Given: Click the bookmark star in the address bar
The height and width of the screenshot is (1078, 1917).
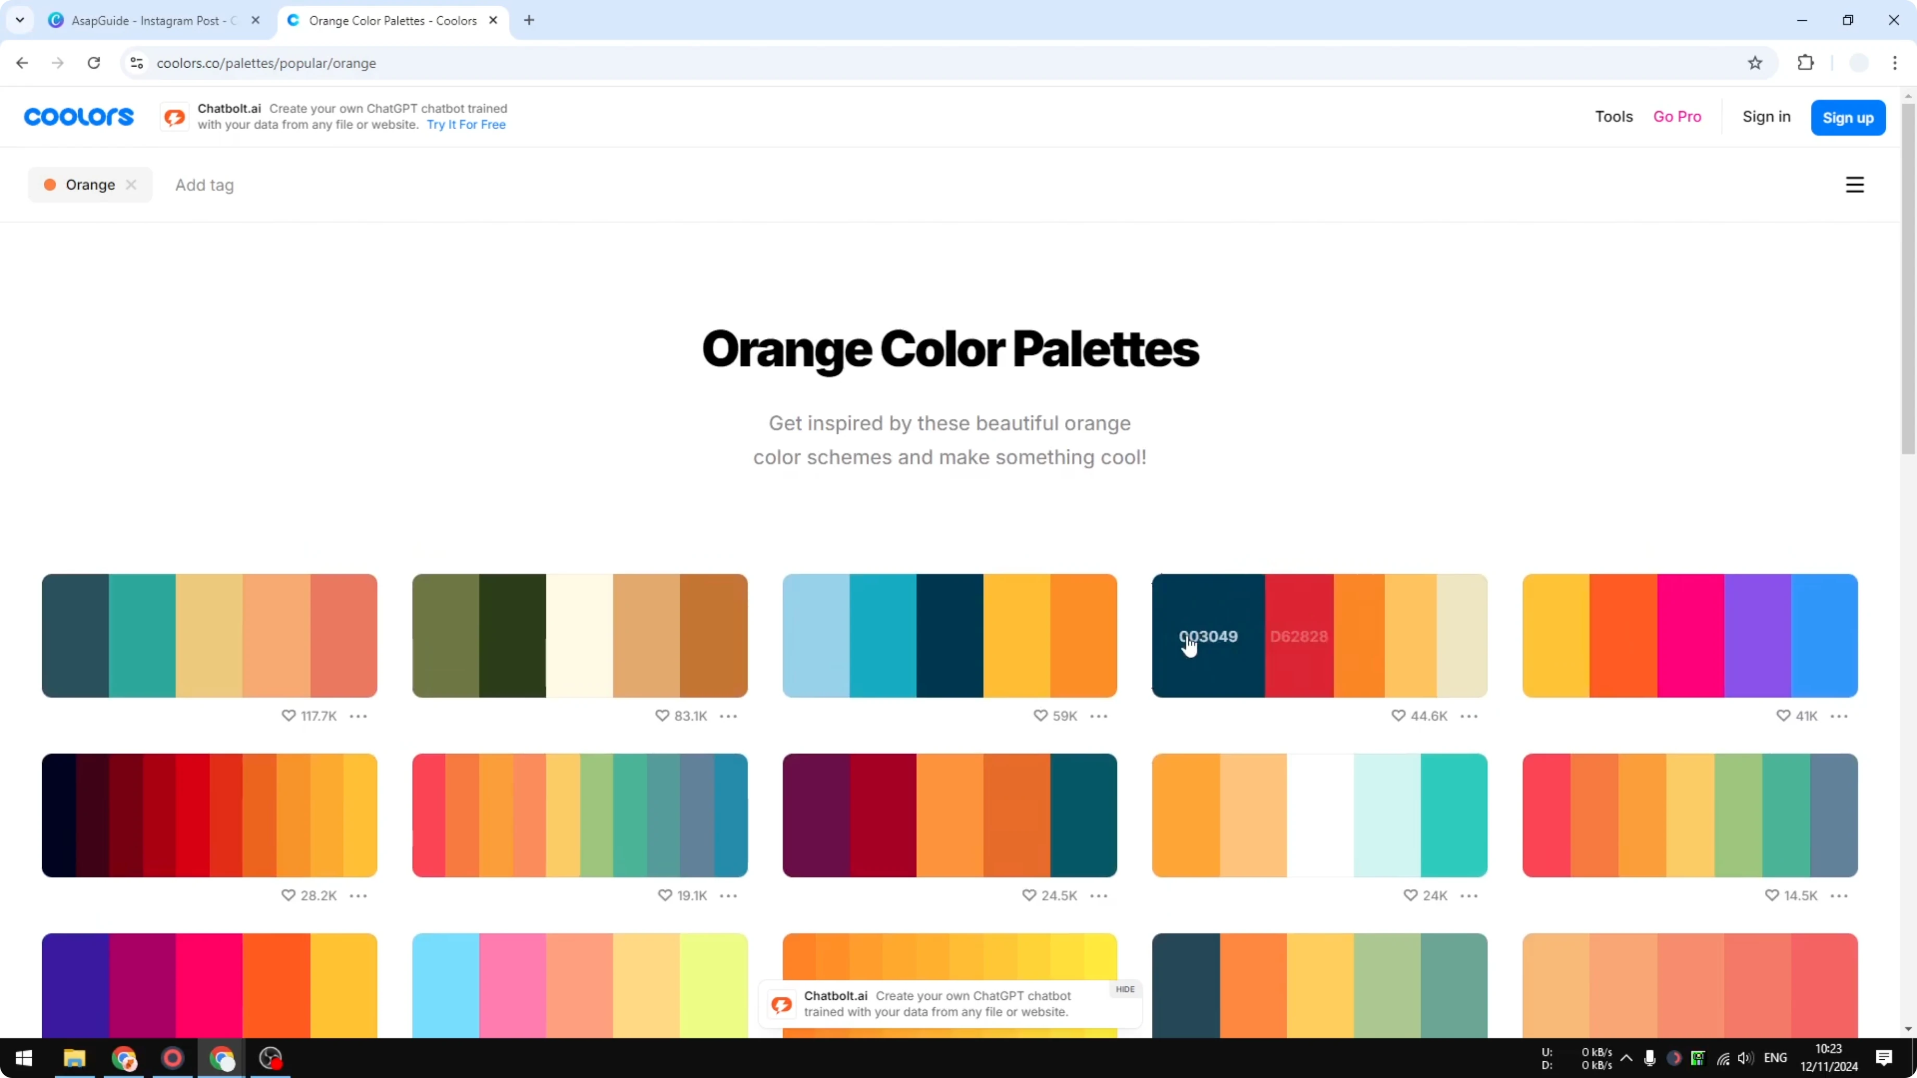Looking at the screenshot, I should 1755,63.
